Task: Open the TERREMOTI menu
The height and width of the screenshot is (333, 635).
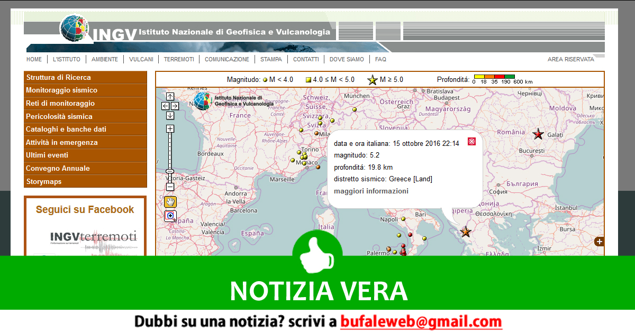Action: (179, 59)
